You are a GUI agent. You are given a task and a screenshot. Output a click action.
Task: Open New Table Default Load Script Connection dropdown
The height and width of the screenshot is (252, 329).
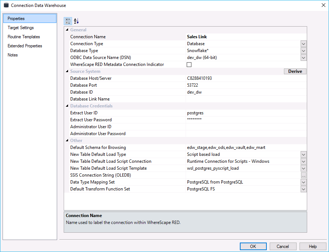click(x=304, y=161)
